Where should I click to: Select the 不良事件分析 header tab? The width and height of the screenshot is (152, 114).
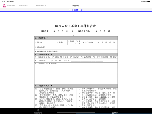click(76, 10)
